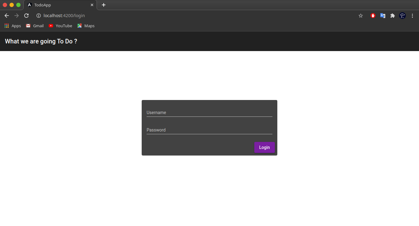The image size is (419, 226).
Task: Click the purple Login button
Action: [x=264, y=147]
